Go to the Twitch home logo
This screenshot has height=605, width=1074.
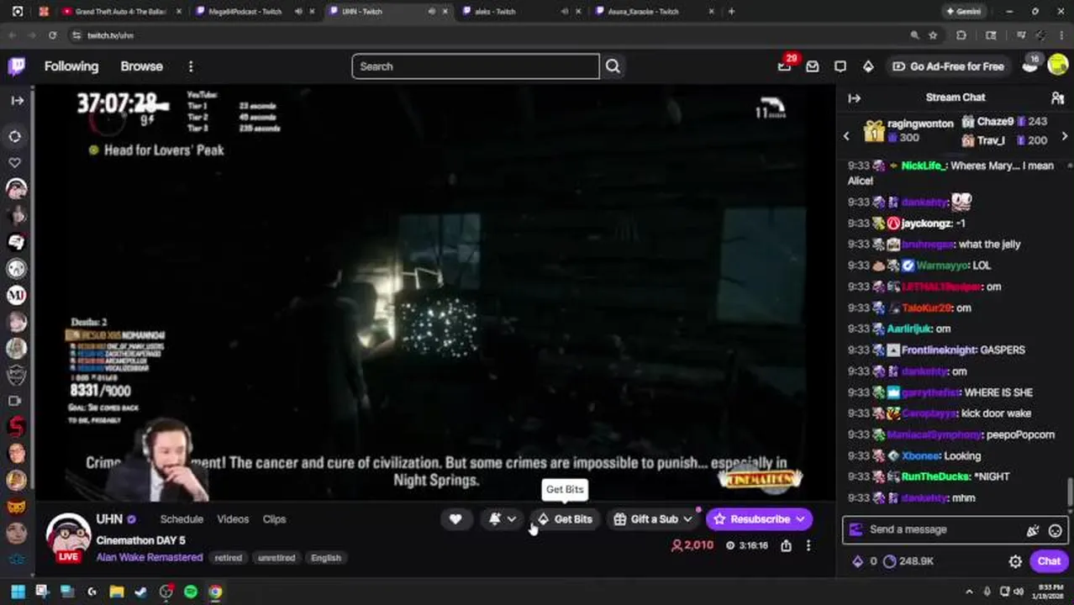pyautogui.click(x=17, y=66)
